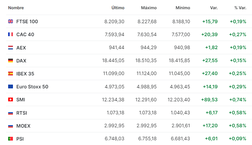Sort table by % Var. column header
252x145 pixels.
coord(240,8)
